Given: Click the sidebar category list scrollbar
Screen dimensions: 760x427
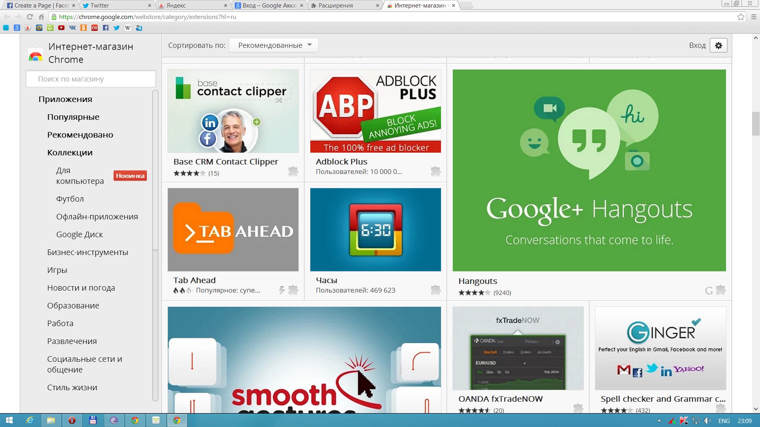Looking at the screenshot, I should [x=155, y=170].
